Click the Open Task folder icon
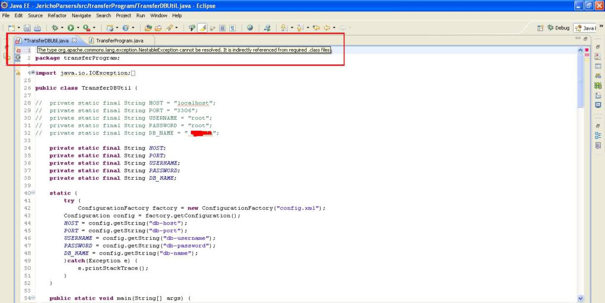Viewport: 605px width, 303px height. [158, 28]
